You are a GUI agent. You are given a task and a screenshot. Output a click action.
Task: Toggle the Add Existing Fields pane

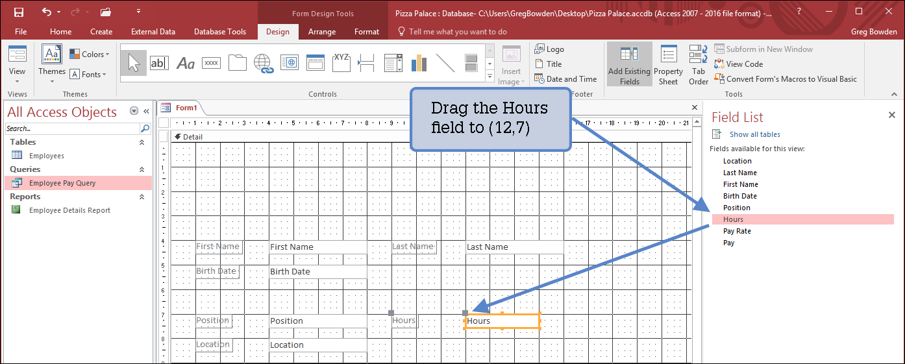point(629,65)
